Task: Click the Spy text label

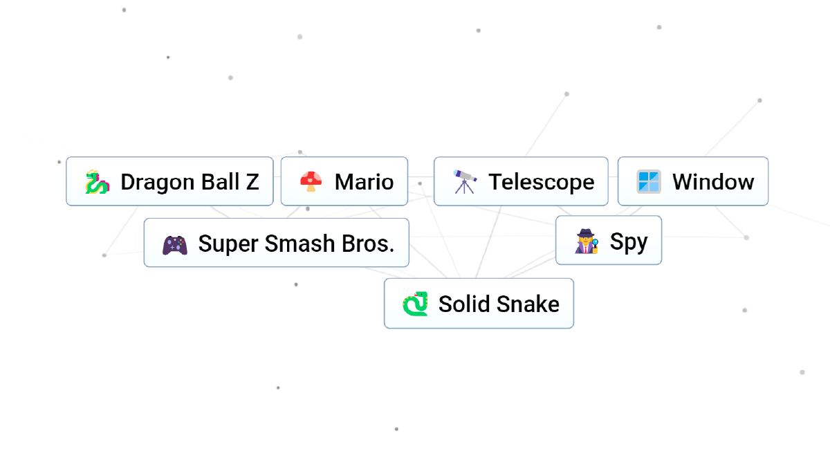Action: (x=628, y=241)
